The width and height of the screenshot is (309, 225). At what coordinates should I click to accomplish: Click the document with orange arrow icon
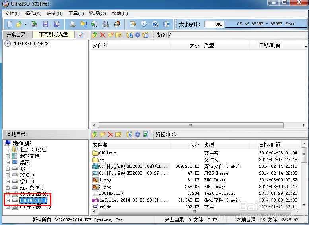click(x=133, y=24)
